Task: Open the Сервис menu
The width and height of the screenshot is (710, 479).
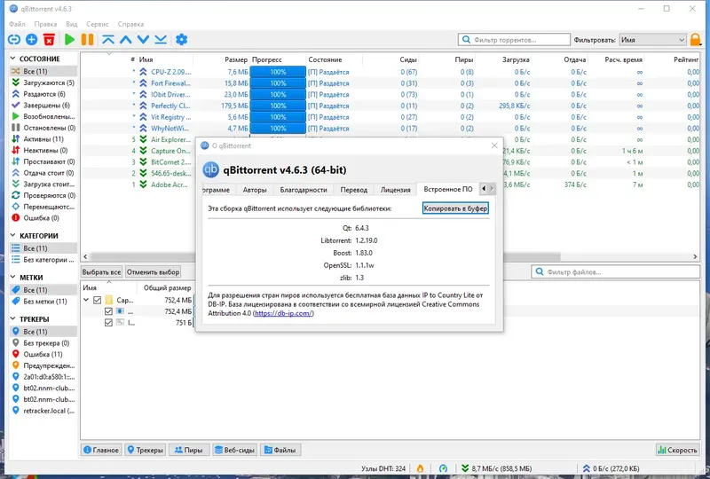Action: 98,24
